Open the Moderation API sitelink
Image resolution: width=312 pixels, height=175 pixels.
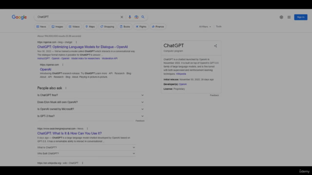pyautogui.click(x=110, y=58)
